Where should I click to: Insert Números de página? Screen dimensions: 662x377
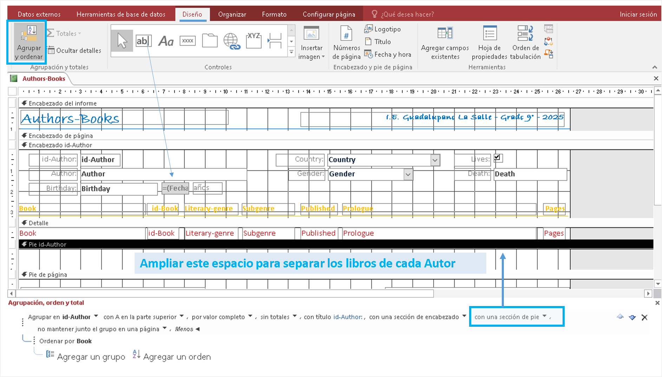point(346,42)
